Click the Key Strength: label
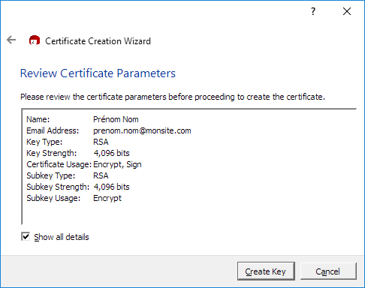Image resolution: width=365 pixels, height=288 pixels. pos(52,153)
